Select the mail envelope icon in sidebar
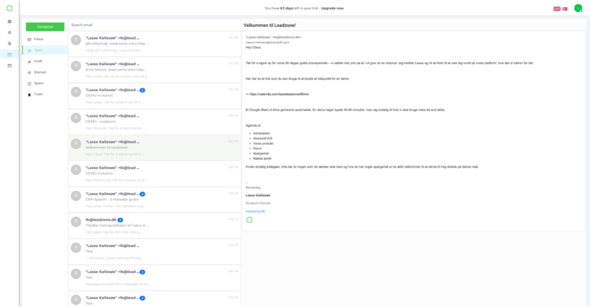 click(9, 55)
